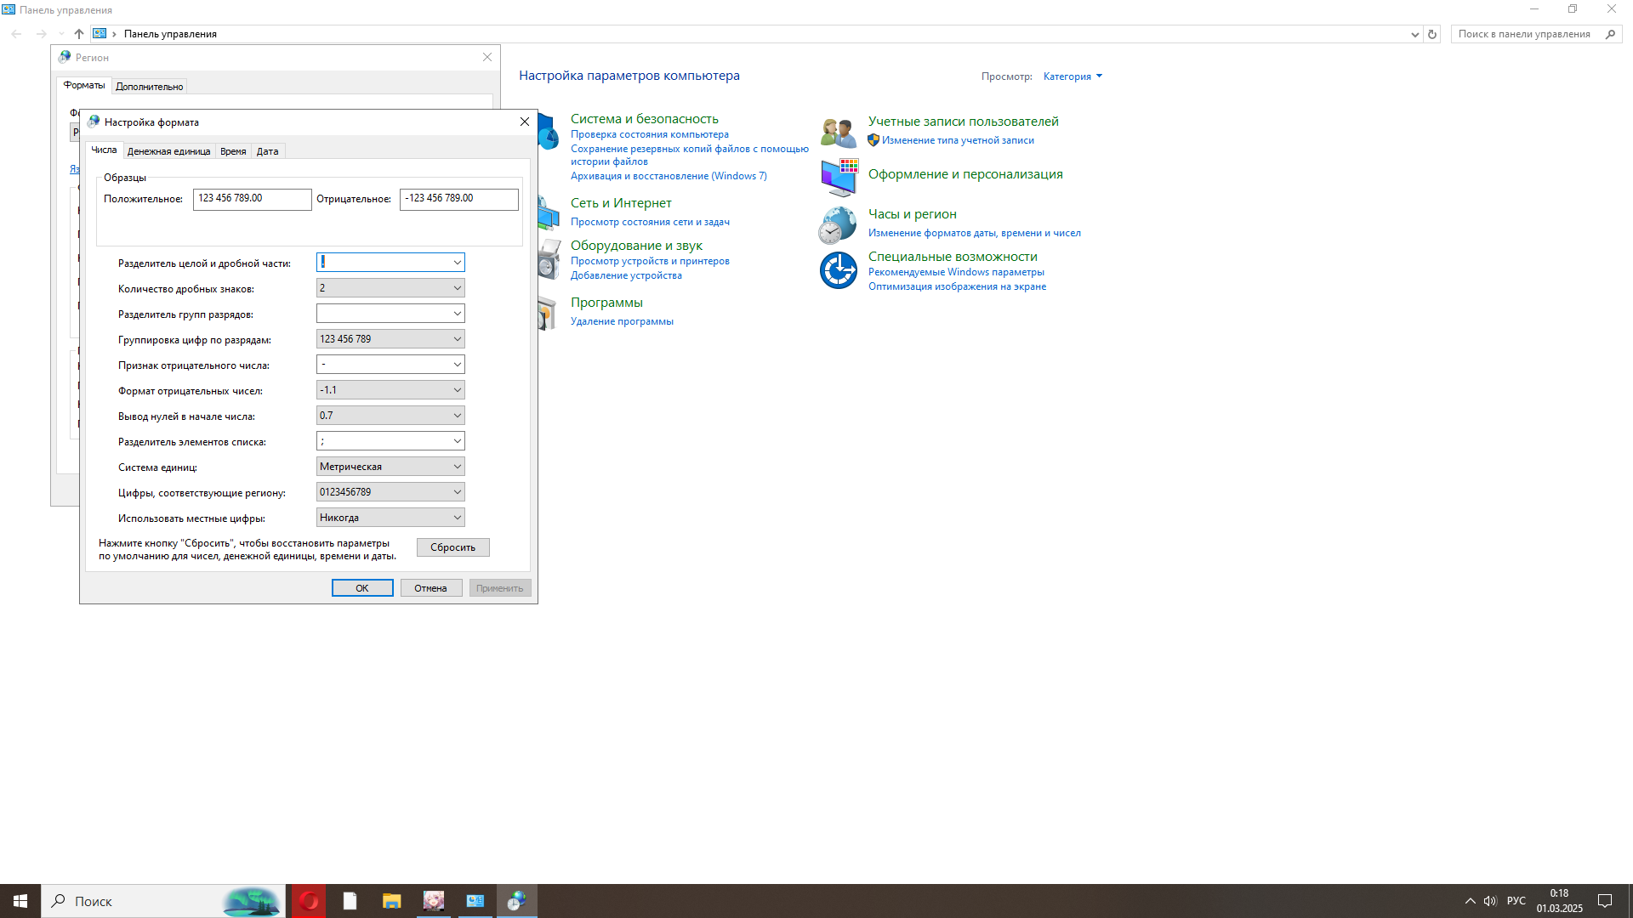Switch to the Время tab
The height and width of the screenshot is (918, 1633).
[233, 151]
